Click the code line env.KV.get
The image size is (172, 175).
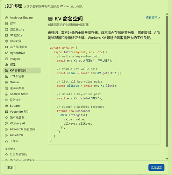click(89, 73)
